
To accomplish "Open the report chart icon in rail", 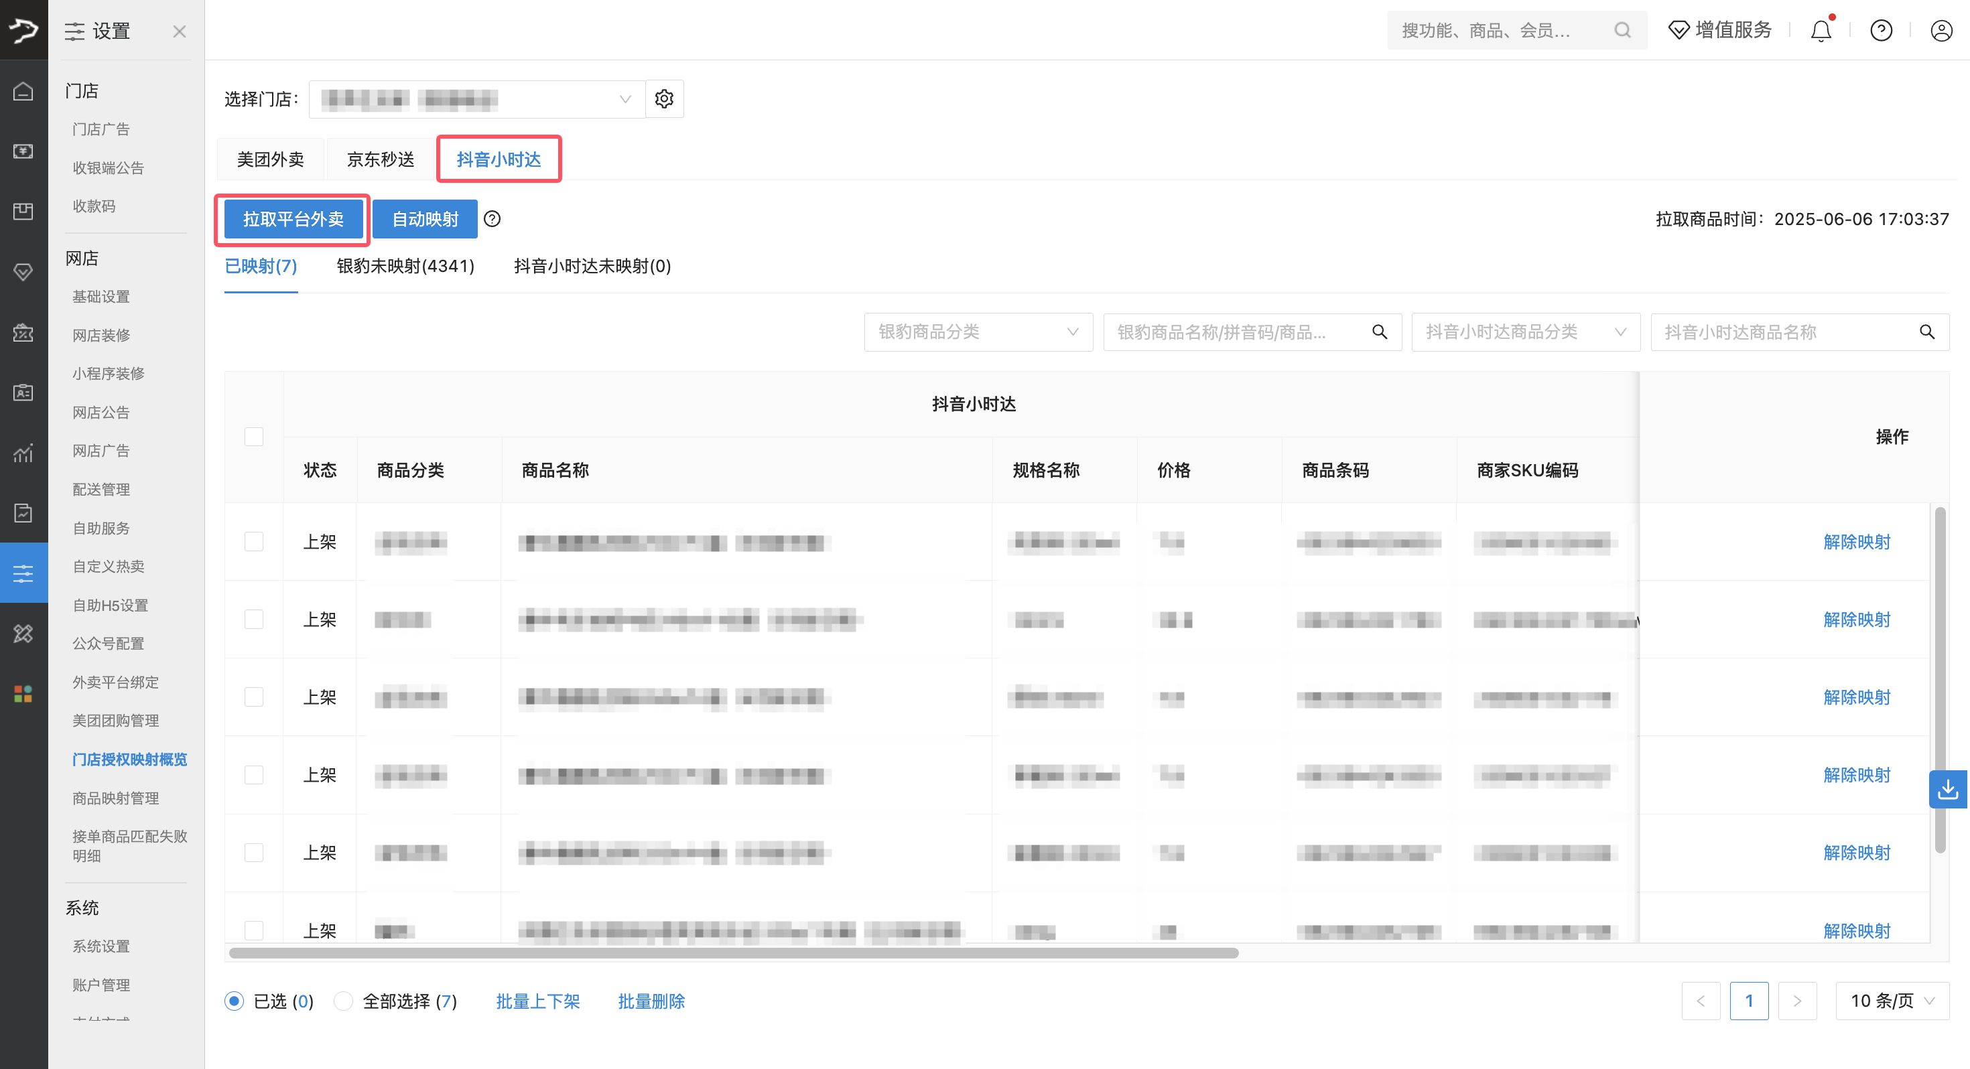I will (23, 453).
